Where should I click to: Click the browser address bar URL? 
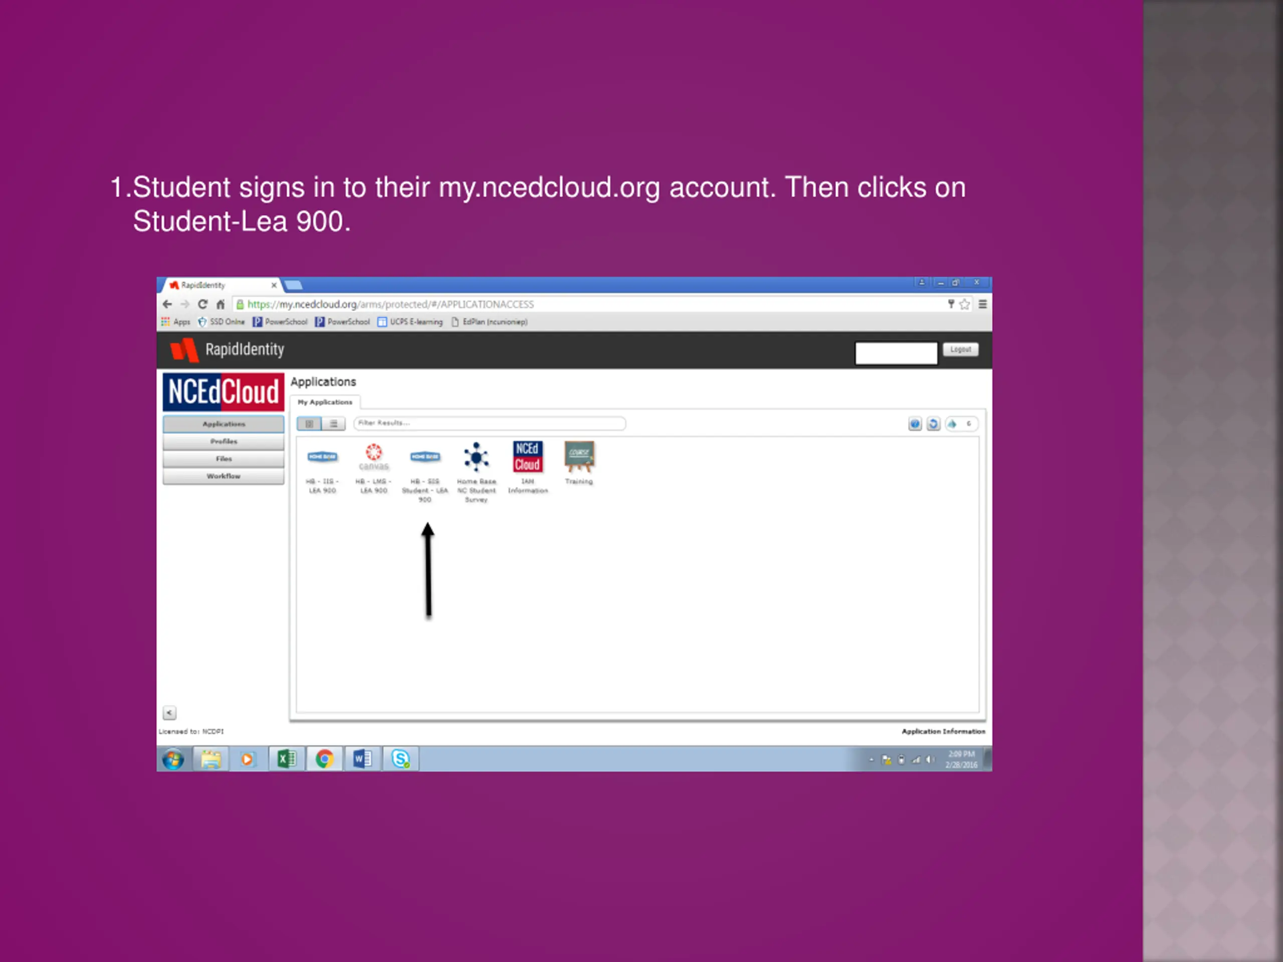[x=390, y=305]
